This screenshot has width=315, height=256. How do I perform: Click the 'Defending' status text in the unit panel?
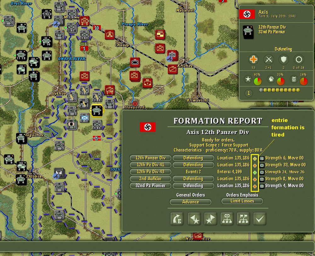pos(283,49)
